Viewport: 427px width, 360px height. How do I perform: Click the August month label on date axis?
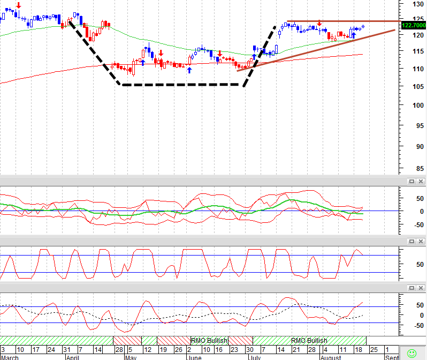(x=331, y=357)
